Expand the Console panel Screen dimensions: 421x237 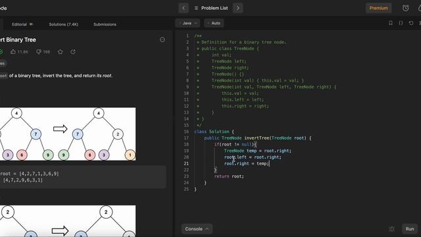coord(197,229)
